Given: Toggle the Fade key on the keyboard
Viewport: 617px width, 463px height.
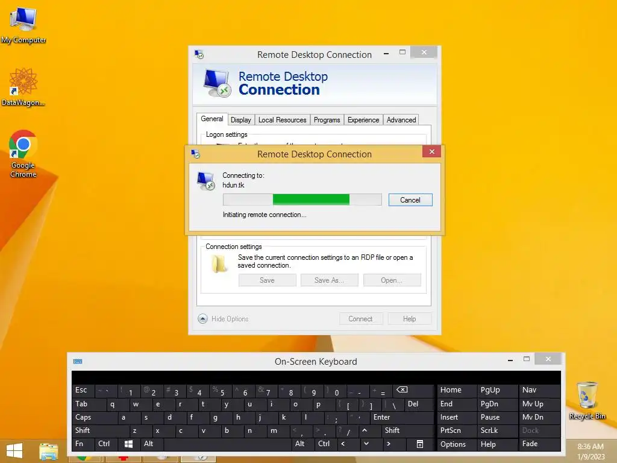Looking at the screenshot, I should pyautogui.click(x=540, y=444).
